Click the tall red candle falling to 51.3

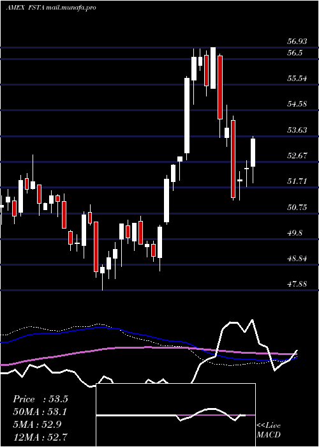(233, 159)
